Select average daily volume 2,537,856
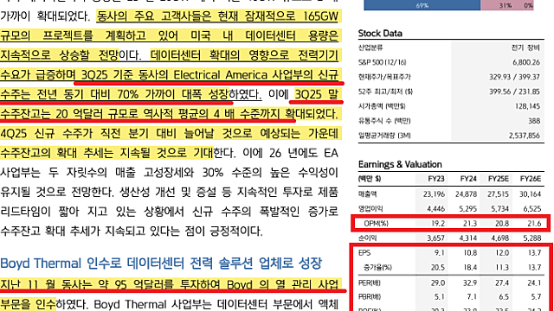 525,136
